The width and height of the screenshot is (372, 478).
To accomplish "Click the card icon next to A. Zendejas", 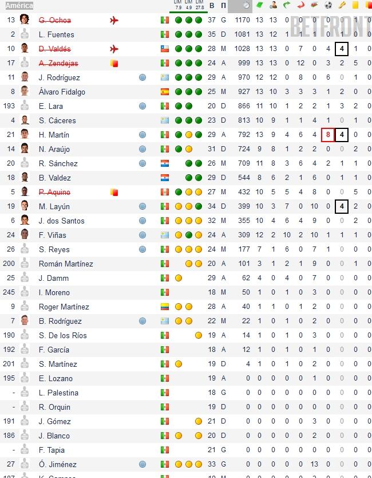I will (x=114, y=63).
